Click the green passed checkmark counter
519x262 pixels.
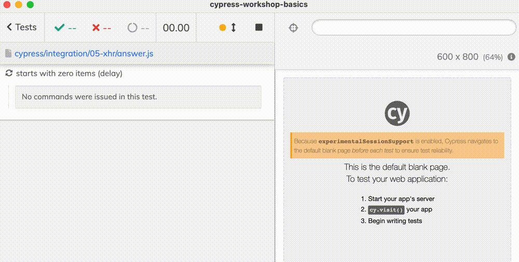pos(65,27)
